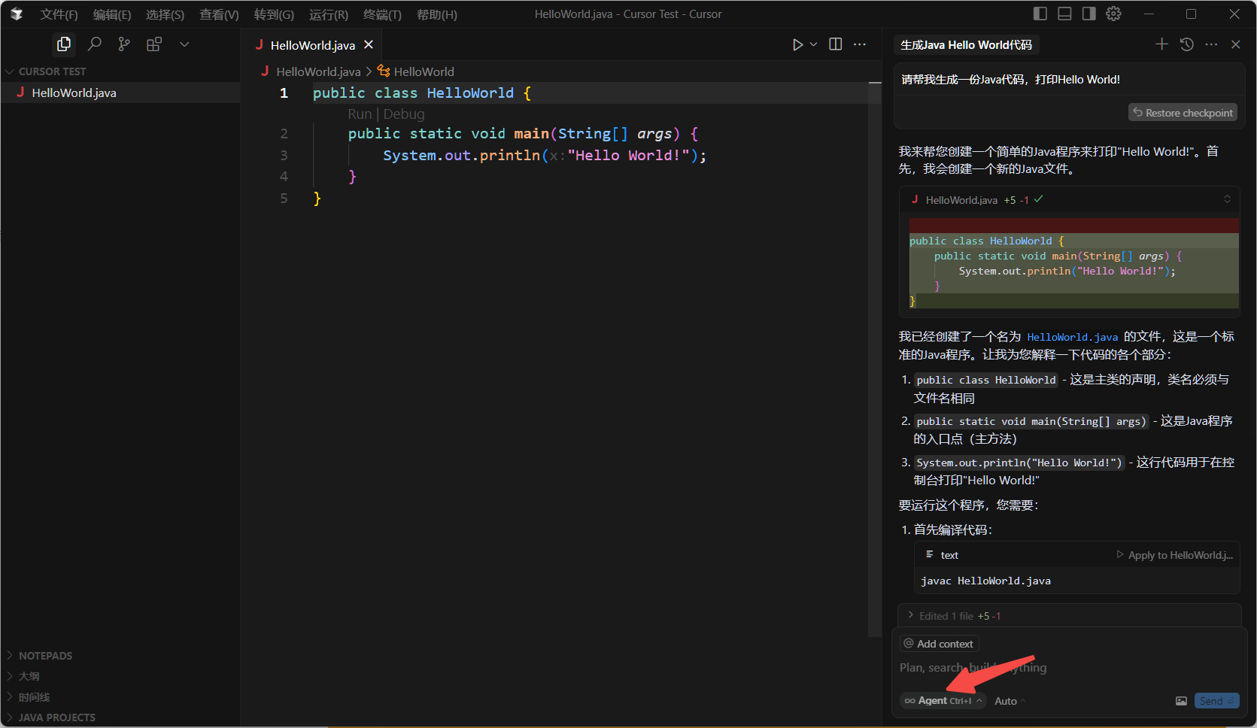Open the 查看(V) menu

[219, 14]
